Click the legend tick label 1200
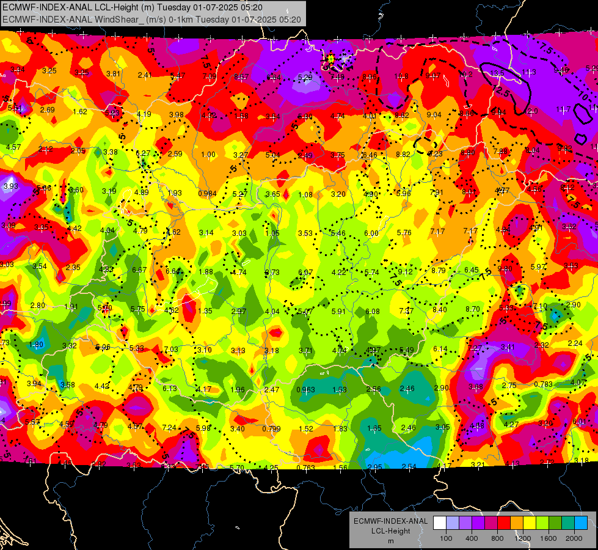This screenshot has width=598, height=550. tap(523, 538)
